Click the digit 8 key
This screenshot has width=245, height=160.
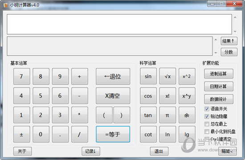41,76
